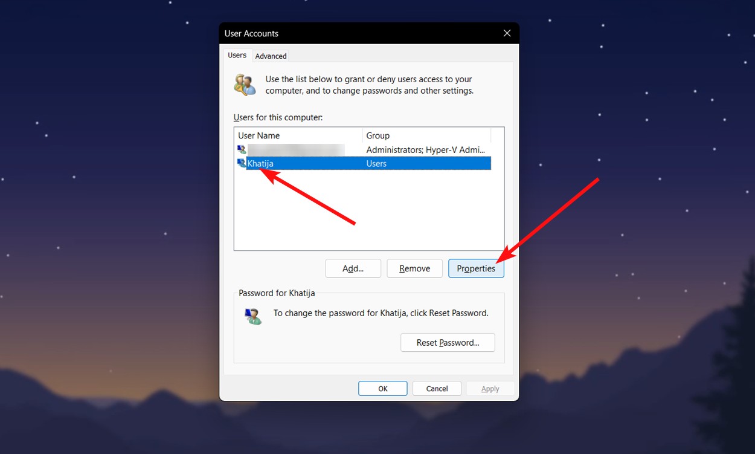Viewport: 755px width, 454px height.
Task: Cancel the User Accounts dialog
Action: tap(437, 388)
